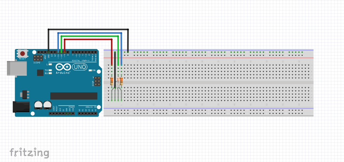344x162 pixels.
Task: Select the L indicator LED
Action: [50, 65]
